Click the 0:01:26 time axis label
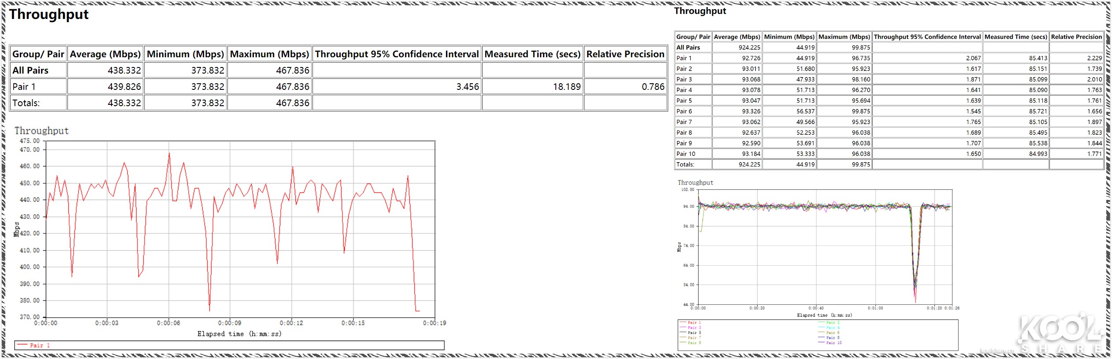Screen dimensions: 1112x359 pyautogui.click(x=952, y=308)
